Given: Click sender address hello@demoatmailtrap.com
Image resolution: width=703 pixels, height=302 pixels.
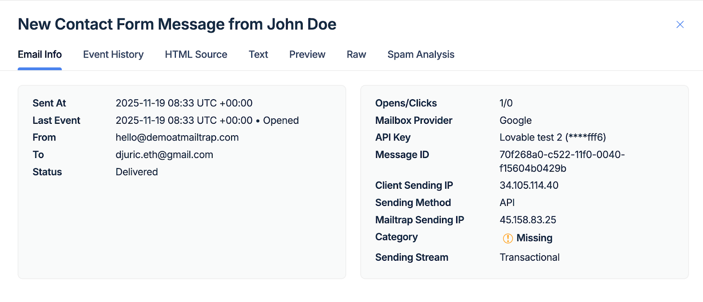Looking at the screenshot, I should [x=177, y=137].
